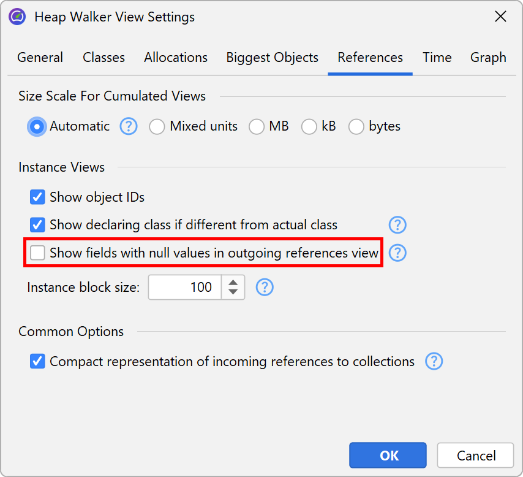Click the JProfiler icon in title bar
This screenshot has width=523, height=477.
(x=18, y=17)
